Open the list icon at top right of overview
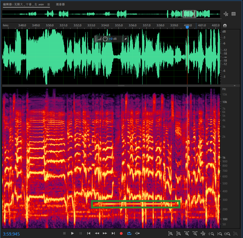243x238 pixels. click(x=234, y=14)
